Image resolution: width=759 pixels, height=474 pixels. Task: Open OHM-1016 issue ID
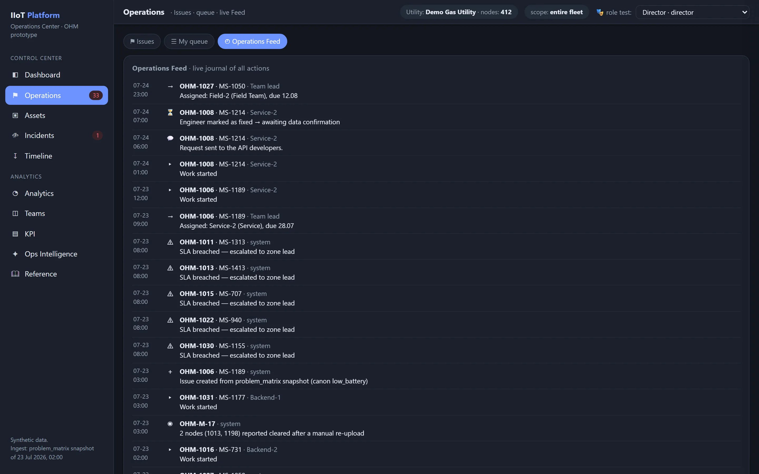[197, 450]
